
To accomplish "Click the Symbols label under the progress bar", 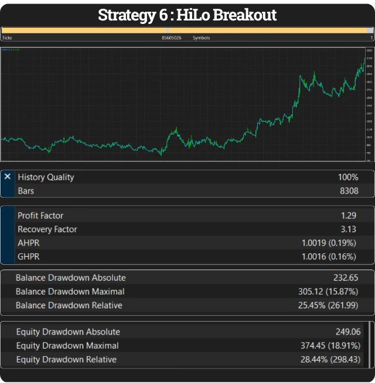I will pyautogui.click(x=201, y=37).
